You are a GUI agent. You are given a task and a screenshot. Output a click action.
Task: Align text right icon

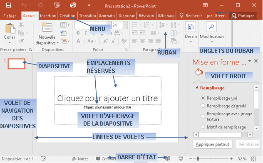point(150,41)
